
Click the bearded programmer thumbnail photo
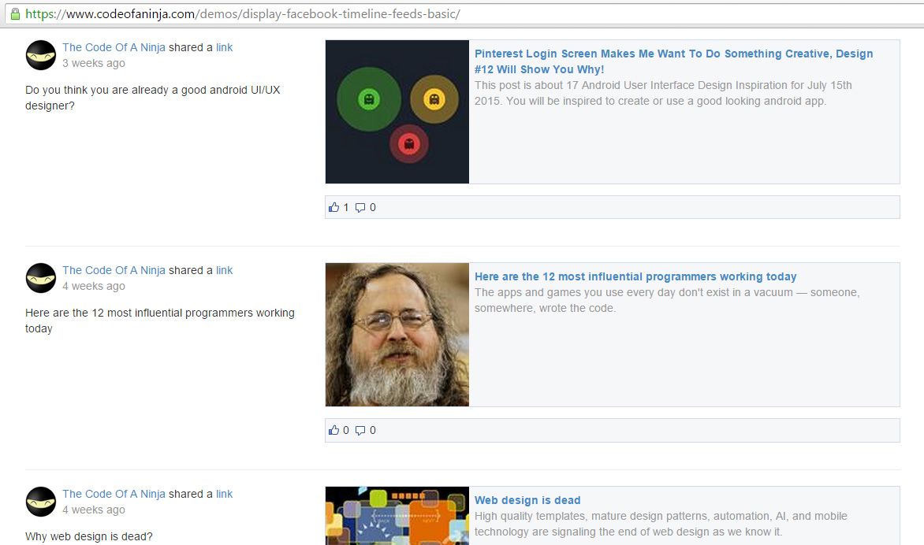pos(397,334)
